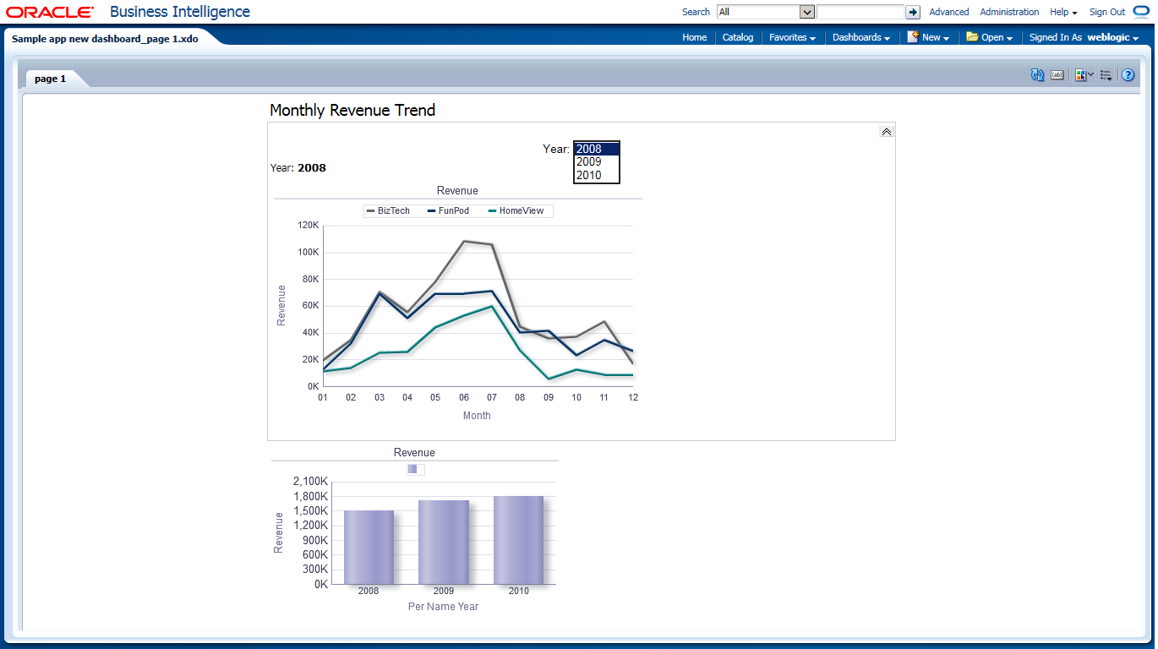Click the parameters (ab) icon
Image resolution: width=1158 pixels, height=649 pixels.
pos(1057,75)
